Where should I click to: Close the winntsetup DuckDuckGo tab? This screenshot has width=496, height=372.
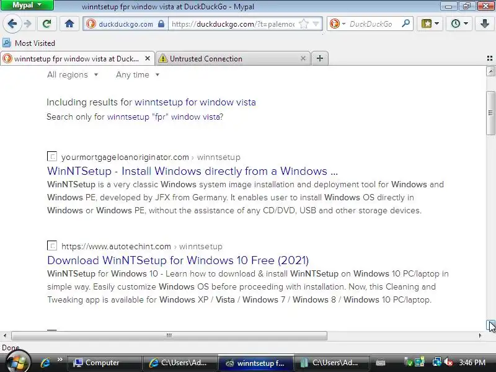(148, 58)
